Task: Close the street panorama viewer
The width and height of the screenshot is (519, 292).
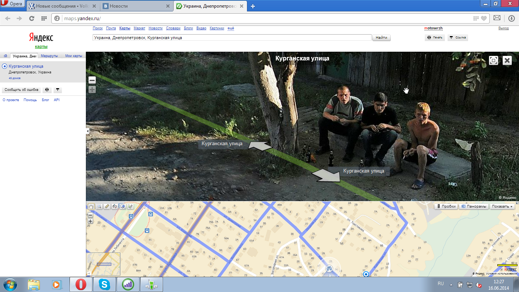Action: (507, 60)
